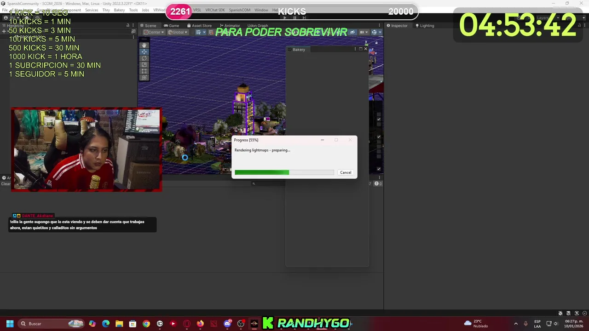
Task: Open the Scene camera settings dropdown
Action: 363,32
